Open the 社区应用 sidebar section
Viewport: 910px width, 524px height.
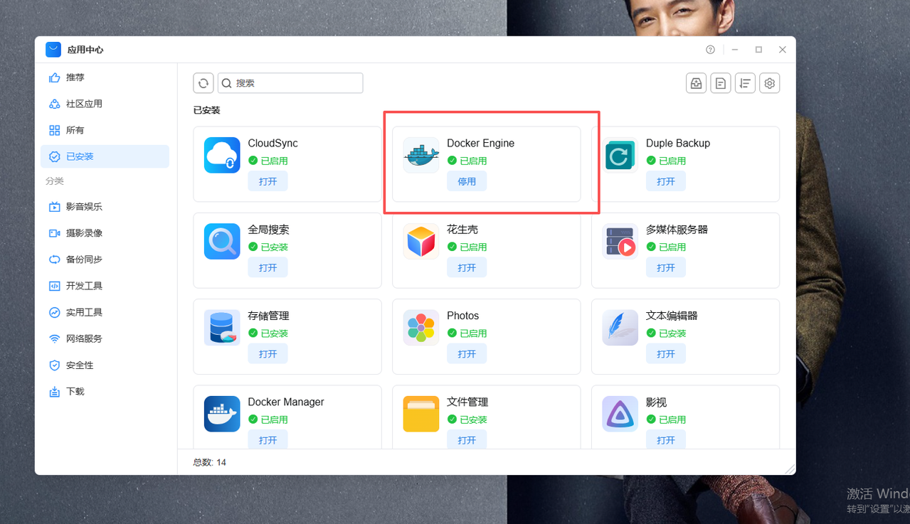click(x=105, y=104)
